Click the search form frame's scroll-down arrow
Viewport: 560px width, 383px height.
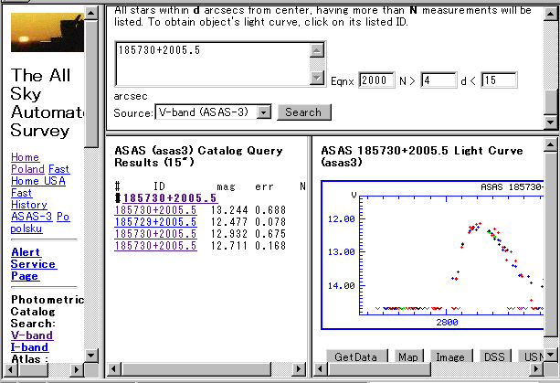(550, 122)
